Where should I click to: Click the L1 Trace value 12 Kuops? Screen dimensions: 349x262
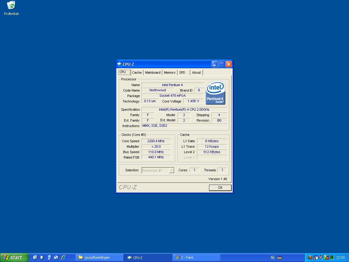212,146
